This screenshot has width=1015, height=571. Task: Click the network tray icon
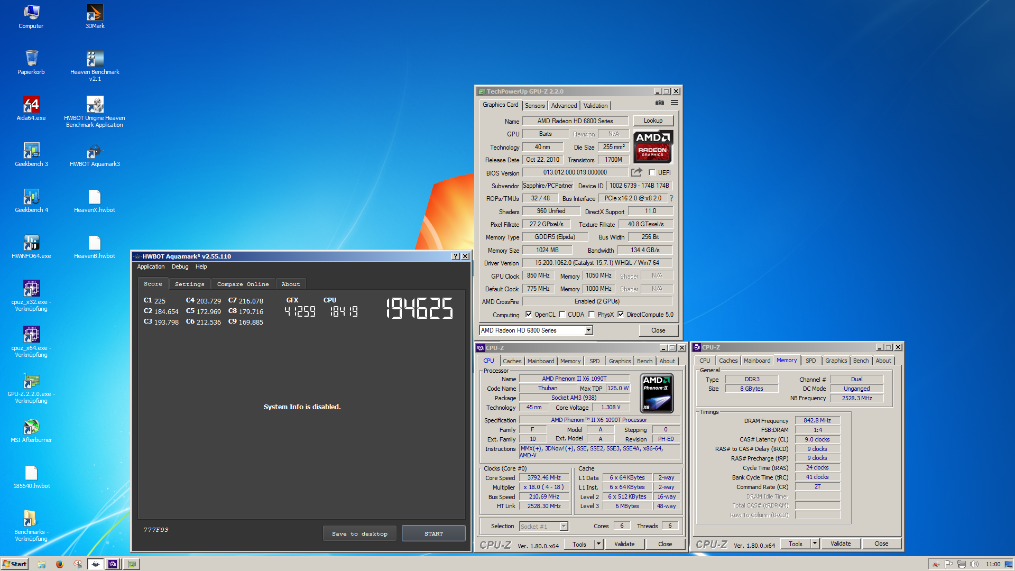(962, 564)
